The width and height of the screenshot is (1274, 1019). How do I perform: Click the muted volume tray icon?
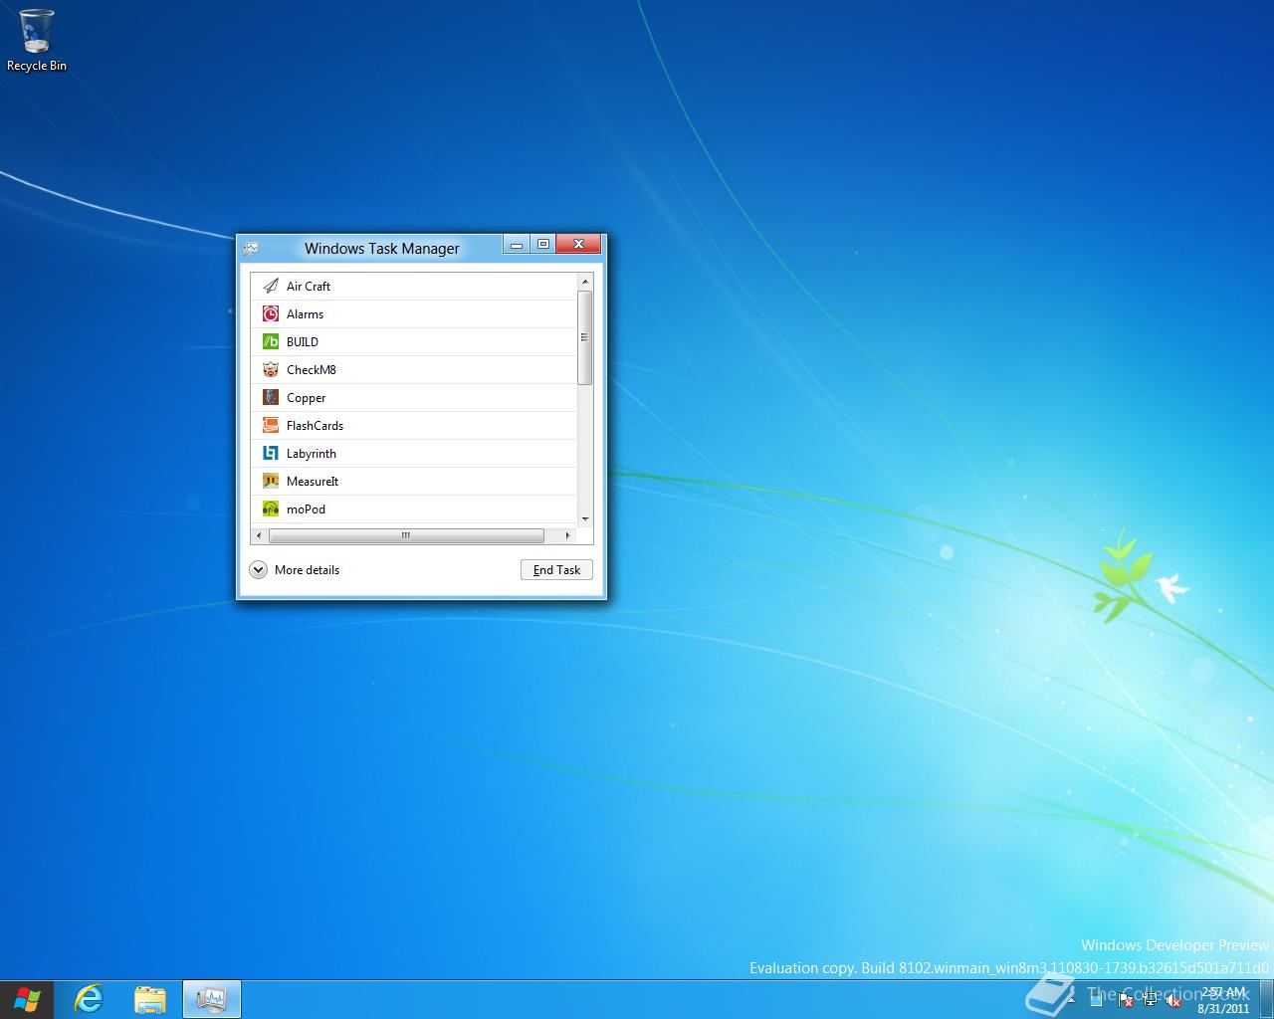[1172, 1001]
